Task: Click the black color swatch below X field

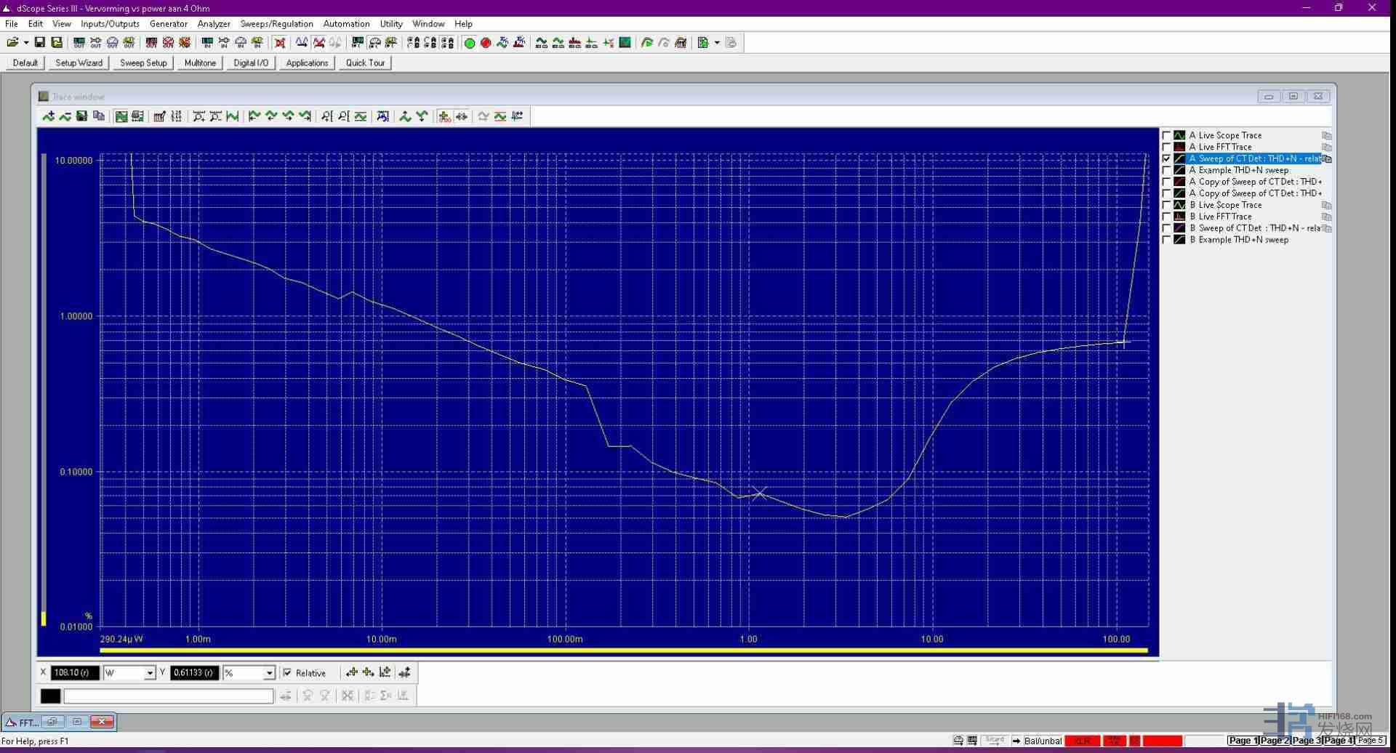Action: [x=50, y=696]
